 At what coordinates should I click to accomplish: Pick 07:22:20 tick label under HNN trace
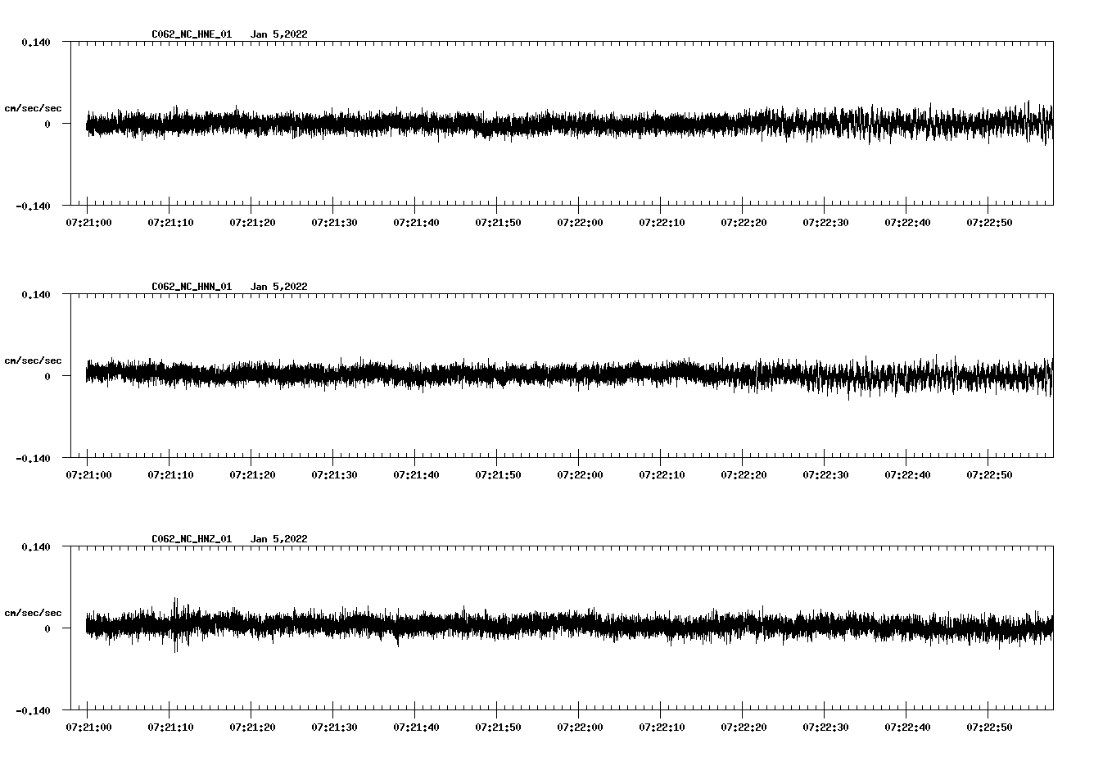[x=744, y=474]
